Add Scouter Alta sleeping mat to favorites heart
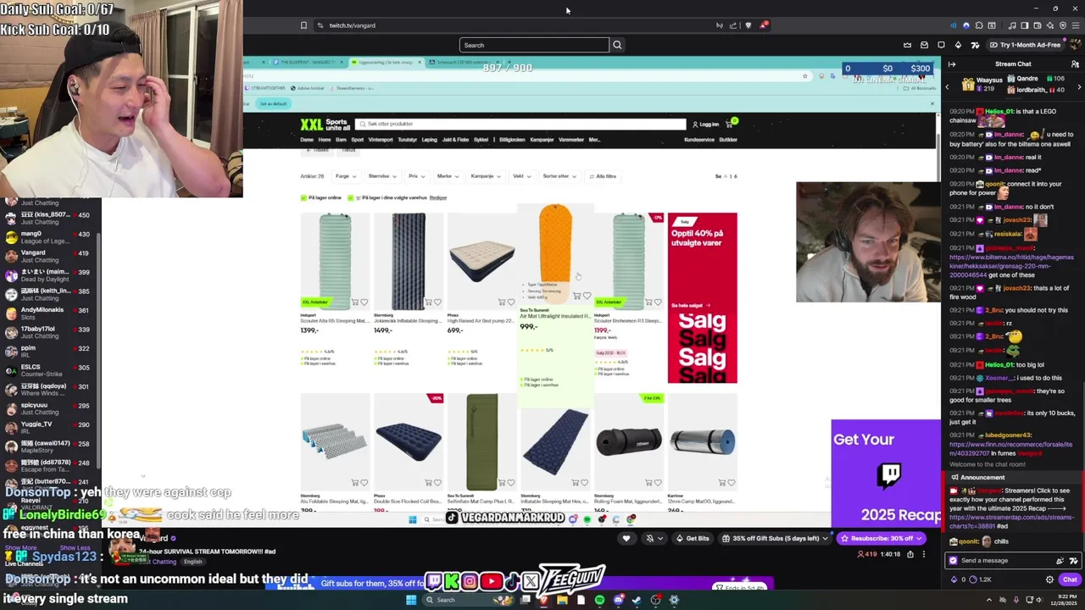Screen dimensions: 1085x610 click(x=364, y=302)
